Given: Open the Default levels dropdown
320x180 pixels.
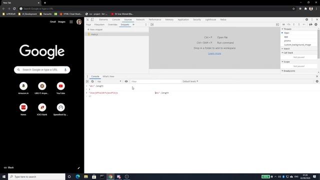Looking at the screenshot, I should click(x=190, y=81).
